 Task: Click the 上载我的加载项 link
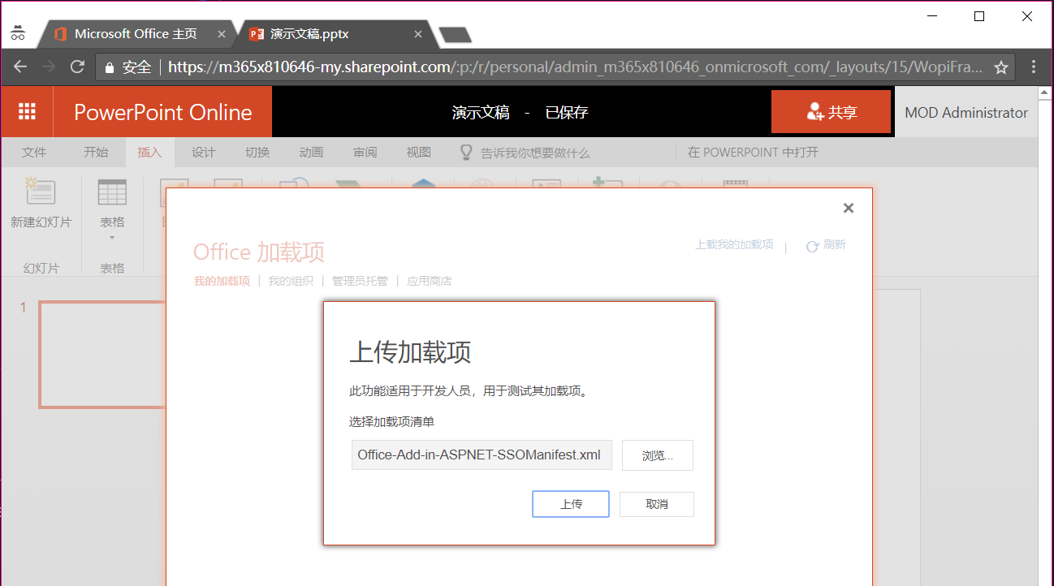733,244
